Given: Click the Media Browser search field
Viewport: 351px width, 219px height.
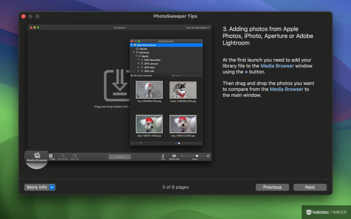Looking at the screenshot, I should click(186, 76).
